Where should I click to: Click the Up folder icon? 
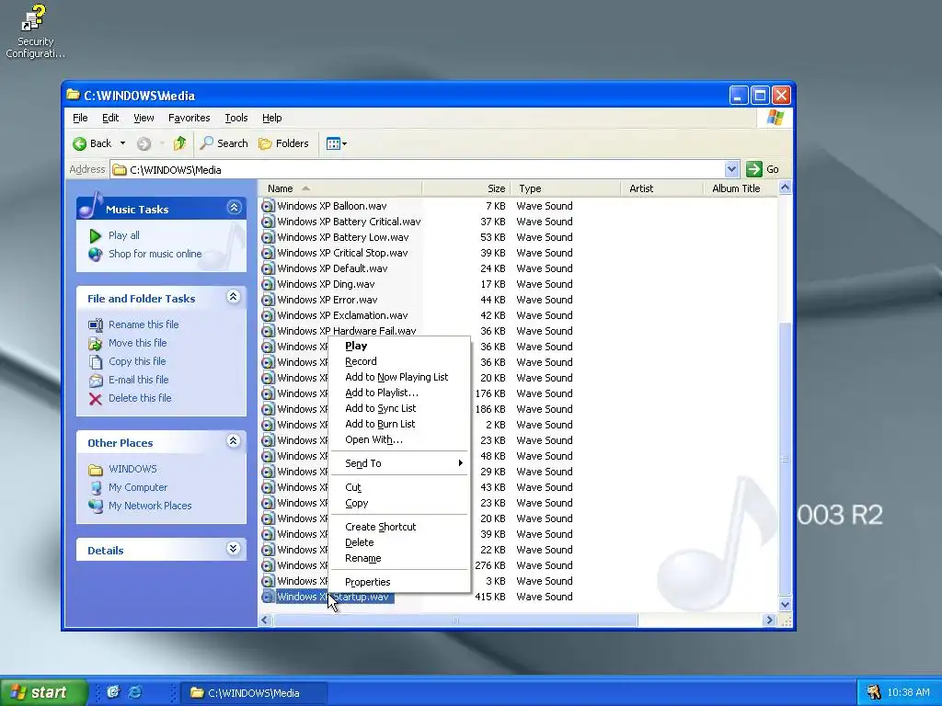179,142
